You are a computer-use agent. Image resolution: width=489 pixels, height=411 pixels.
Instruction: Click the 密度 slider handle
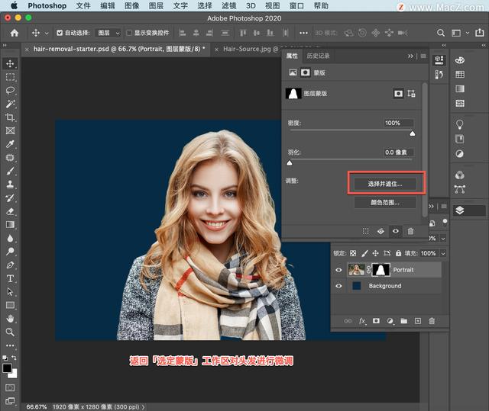(413, 133)
